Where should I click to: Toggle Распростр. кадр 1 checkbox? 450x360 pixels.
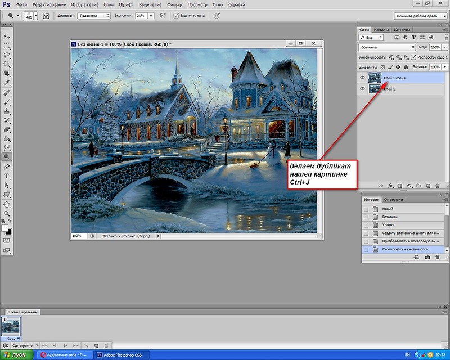coord(413,57)
